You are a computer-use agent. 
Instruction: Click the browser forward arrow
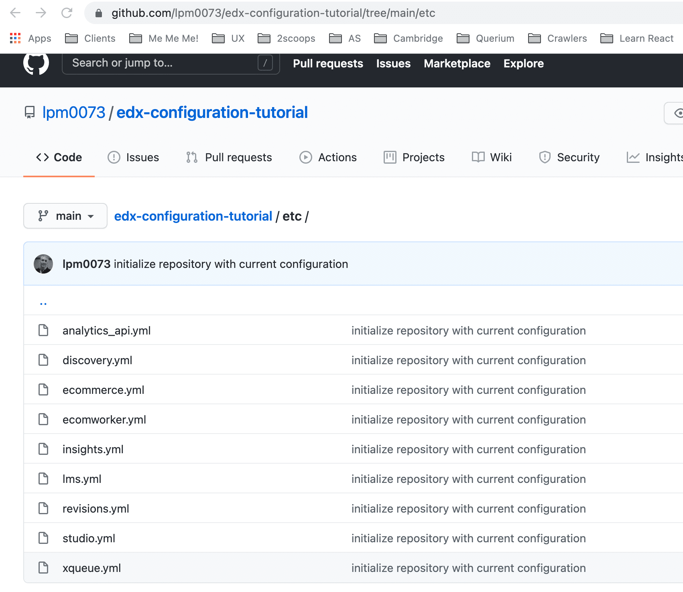(x=41, y=13)
